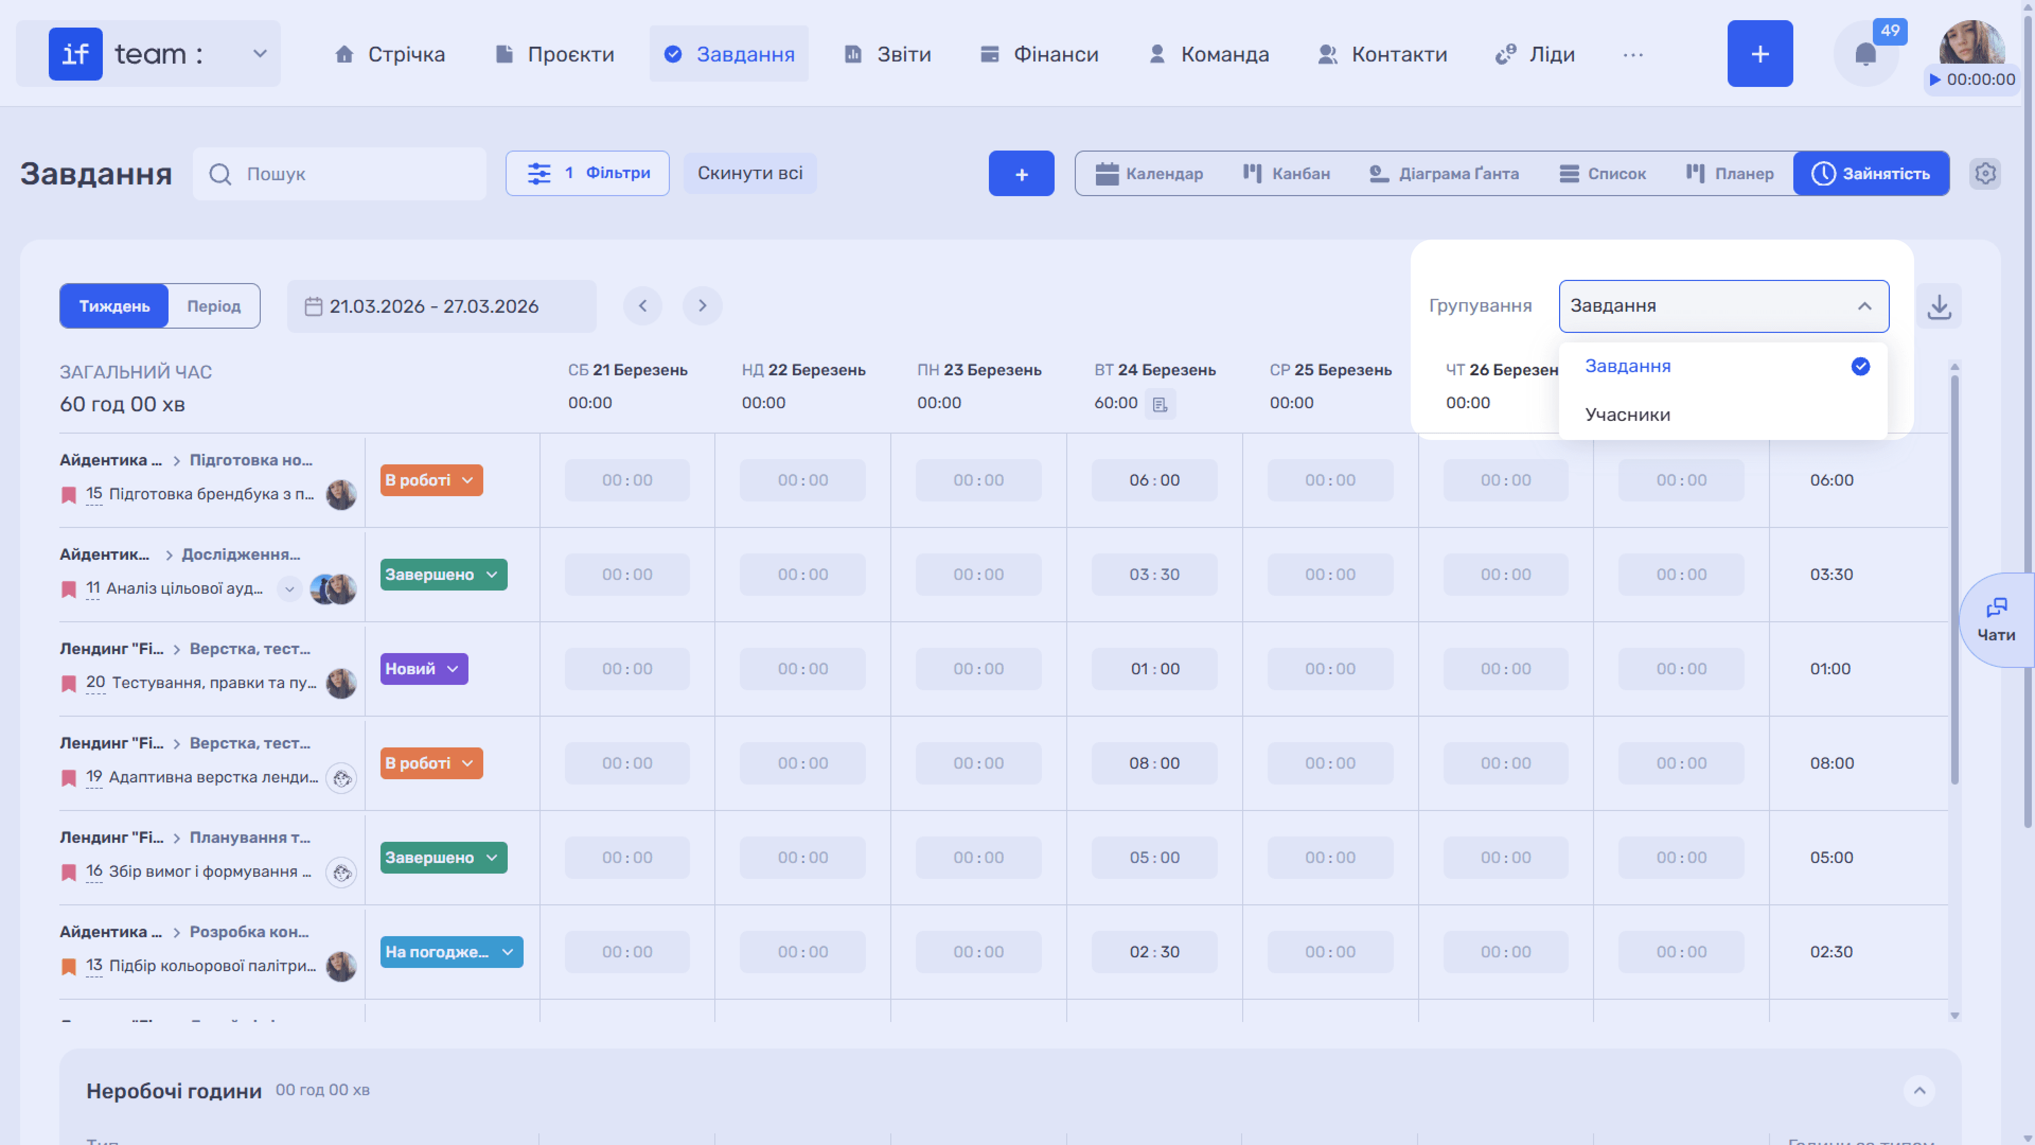This screenshot has height=1145, width=2035.
Task: Open the Звіти reports page
Action: click(x=888, y=54)
